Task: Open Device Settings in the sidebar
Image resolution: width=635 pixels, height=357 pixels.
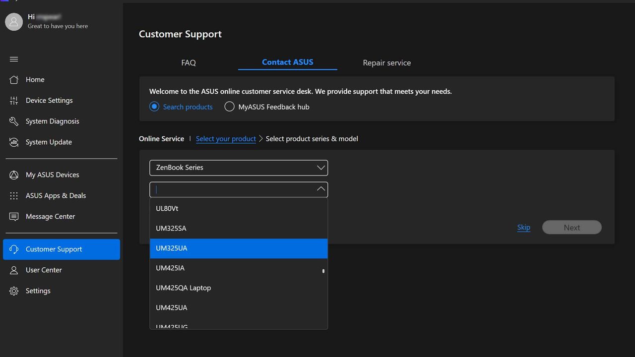Action: tap(61, 101)
